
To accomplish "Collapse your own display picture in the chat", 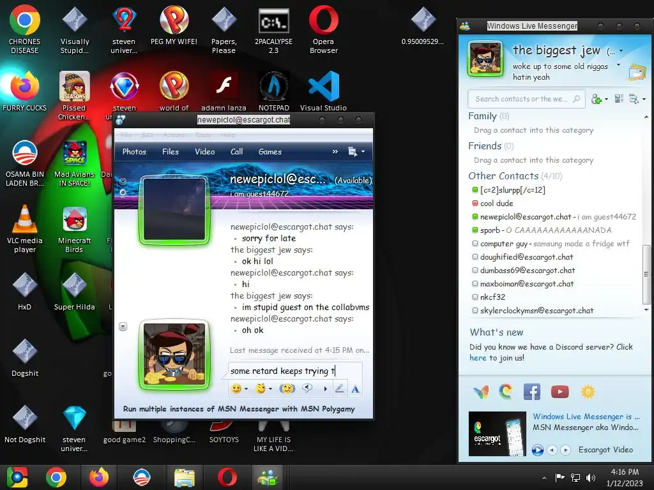I will pyautogui.click(x=123, y=326).
